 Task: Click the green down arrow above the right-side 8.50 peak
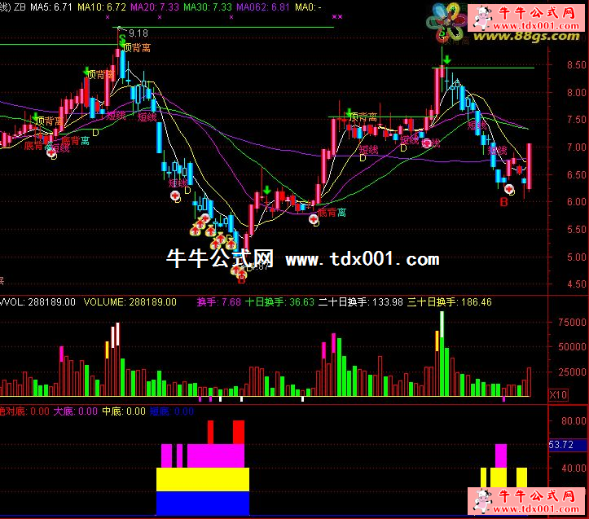click(447, 59)
